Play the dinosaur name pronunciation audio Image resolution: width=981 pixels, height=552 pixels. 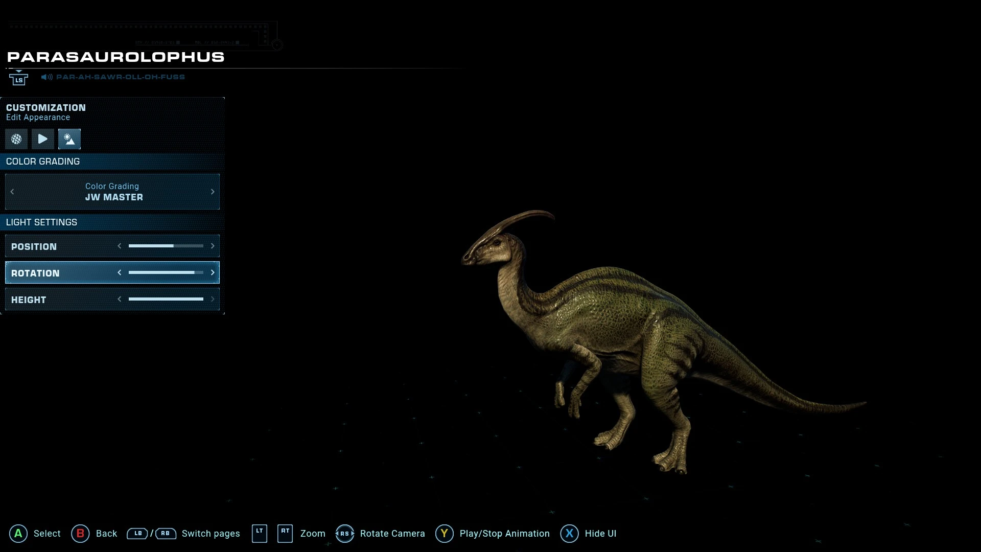pos(47,77)
